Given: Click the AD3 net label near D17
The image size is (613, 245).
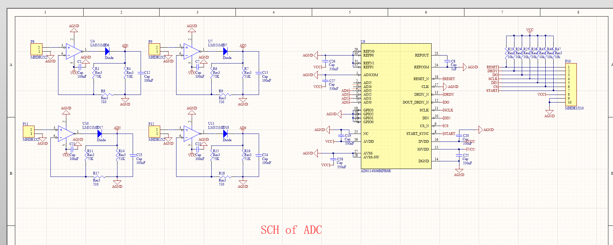Looking at the screenshot, I should (117, 128).
